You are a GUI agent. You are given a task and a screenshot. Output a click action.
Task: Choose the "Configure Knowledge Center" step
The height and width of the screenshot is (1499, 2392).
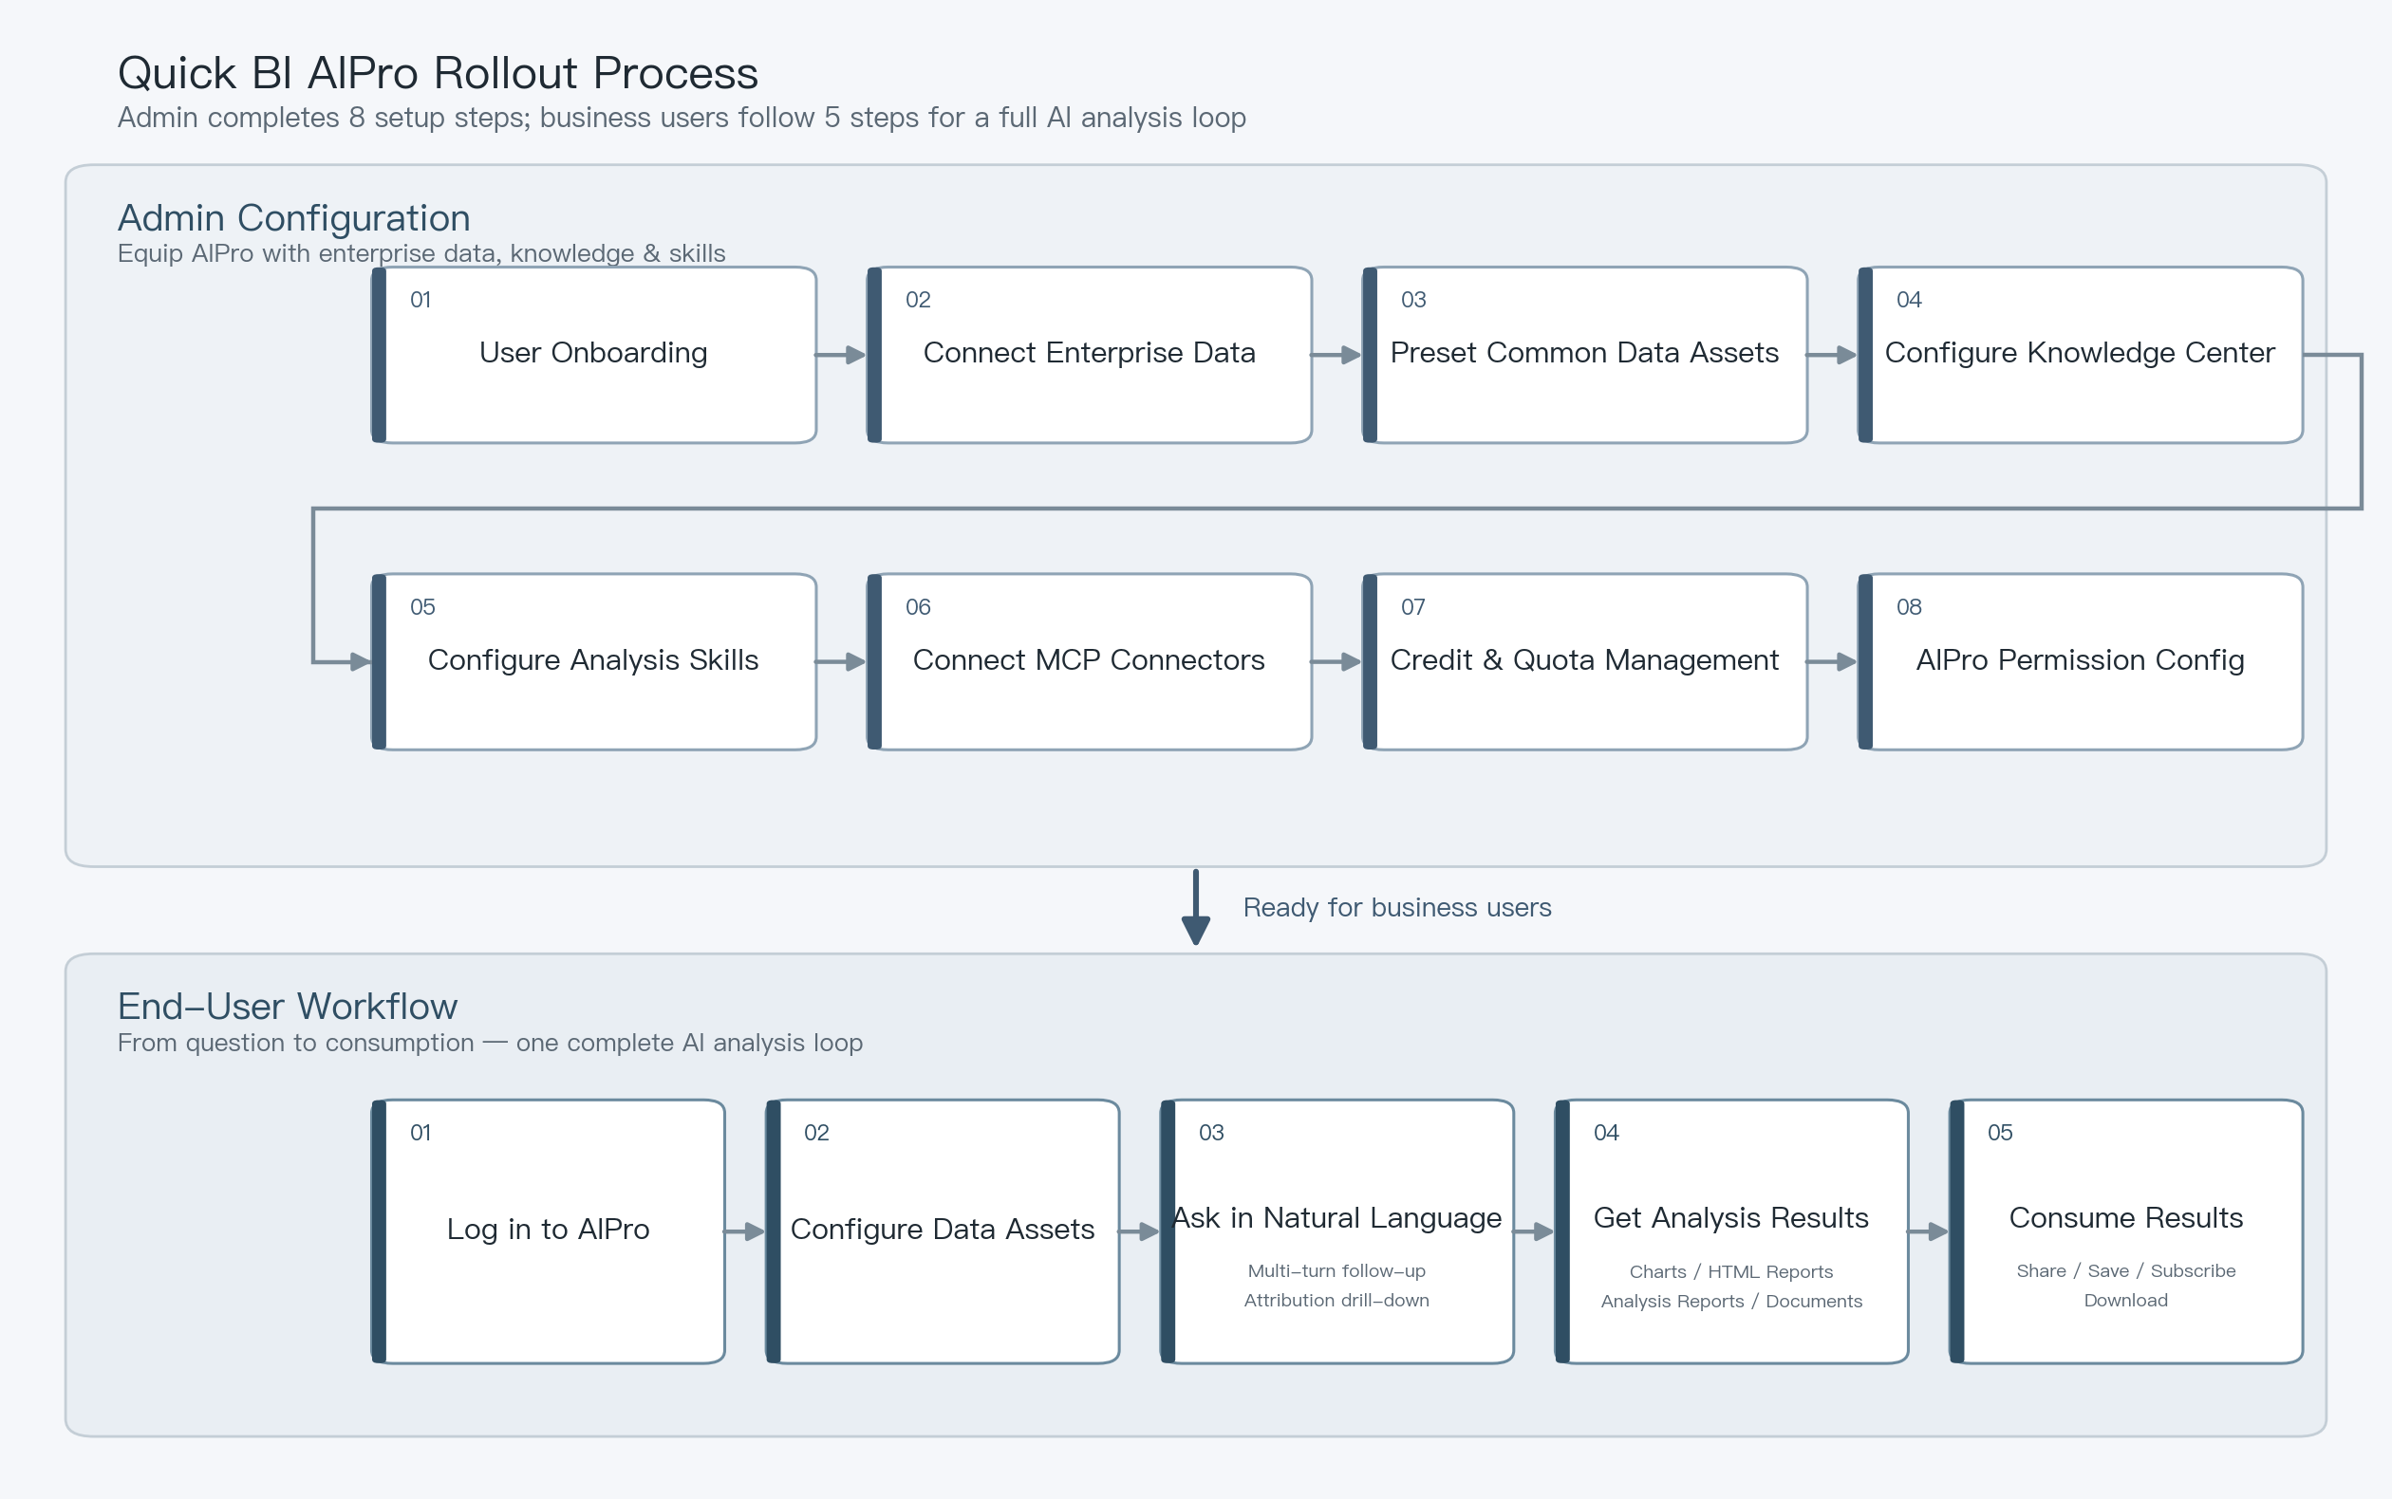pos(2080,355)
